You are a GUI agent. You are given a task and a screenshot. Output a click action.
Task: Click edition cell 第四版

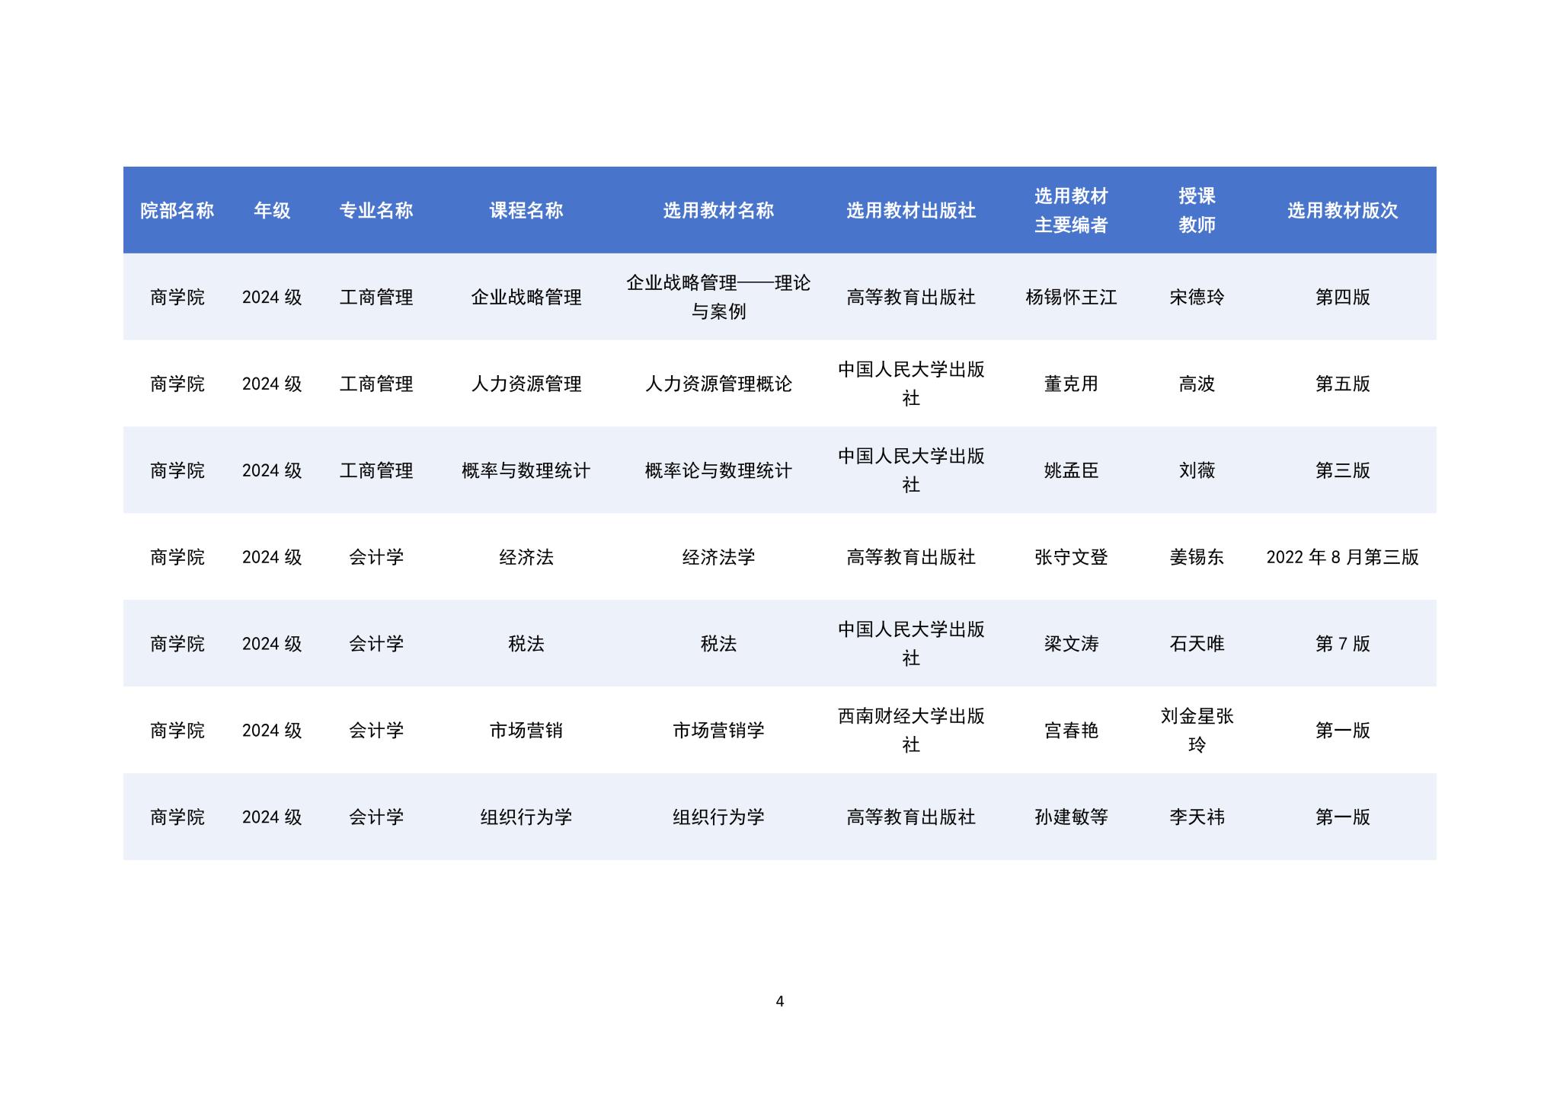(x=1343, y=298)
